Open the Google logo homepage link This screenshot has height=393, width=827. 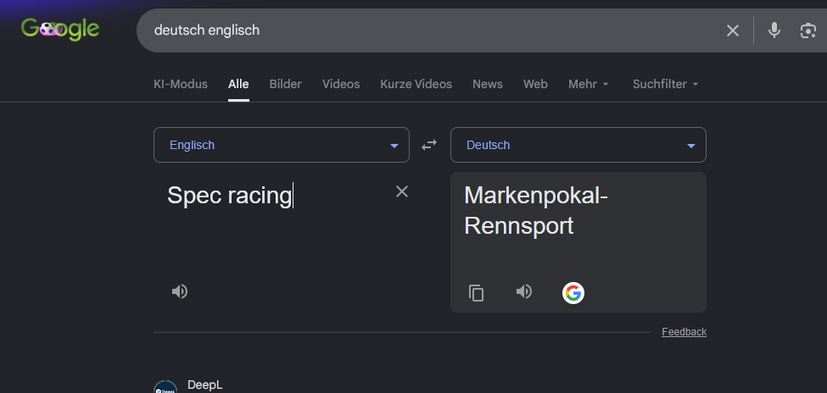pyautogui.click(x=60, y=30)
